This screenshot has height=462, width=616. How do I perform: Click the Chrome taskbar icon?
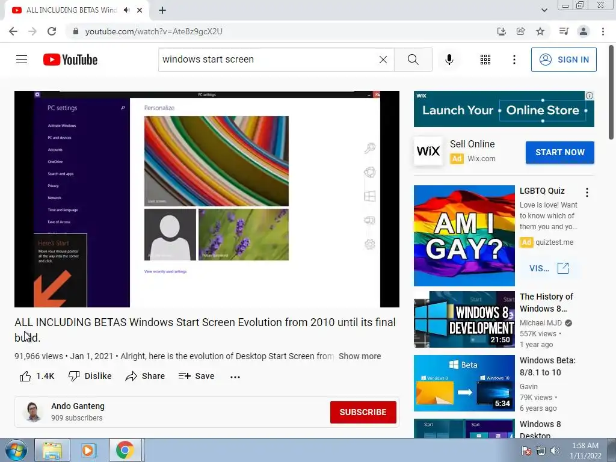125,450
